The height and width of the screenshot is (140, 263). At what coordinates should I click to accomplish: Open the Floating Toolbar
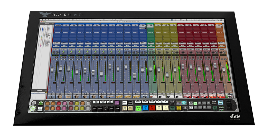pyautogui.click(x=214, y=102)
